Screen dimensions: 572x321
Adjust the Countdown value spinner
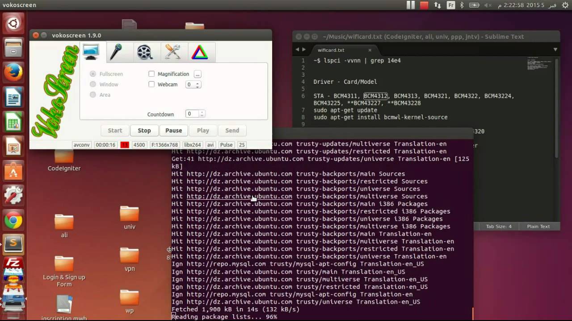point(195,114)
